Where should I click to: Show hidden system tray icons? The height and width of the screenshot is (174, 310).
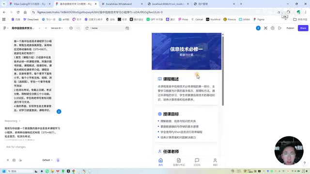point(263,171)
